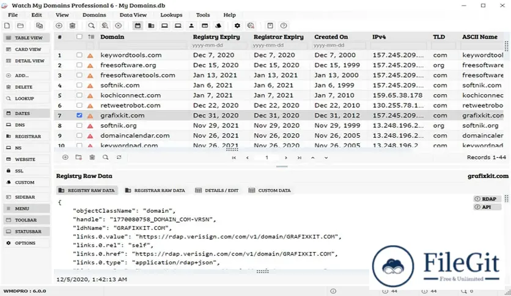Click the page number field showing 1
The image size is (511, 296).
[267, 158]
